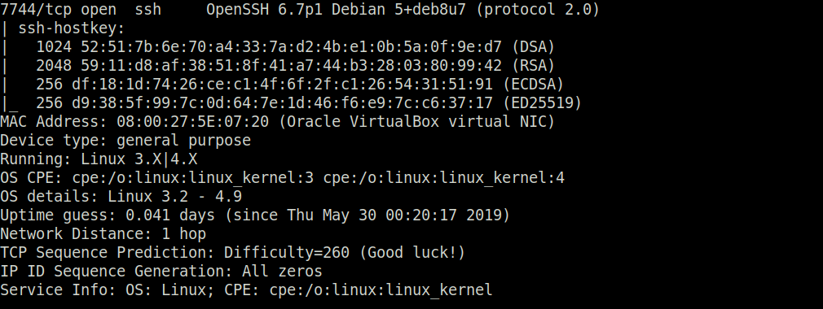Click the MAC address 08:00:27:5E:07:20
Screen dimensions: 823x309
(192, 122)
